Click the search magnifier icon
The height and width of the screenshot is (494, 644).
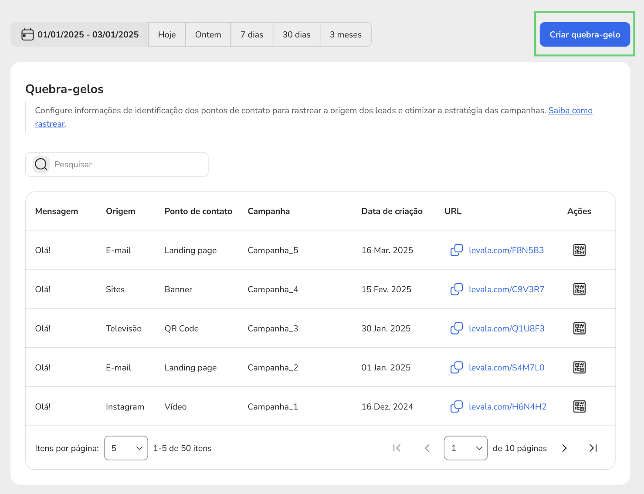tap(41, 164)
